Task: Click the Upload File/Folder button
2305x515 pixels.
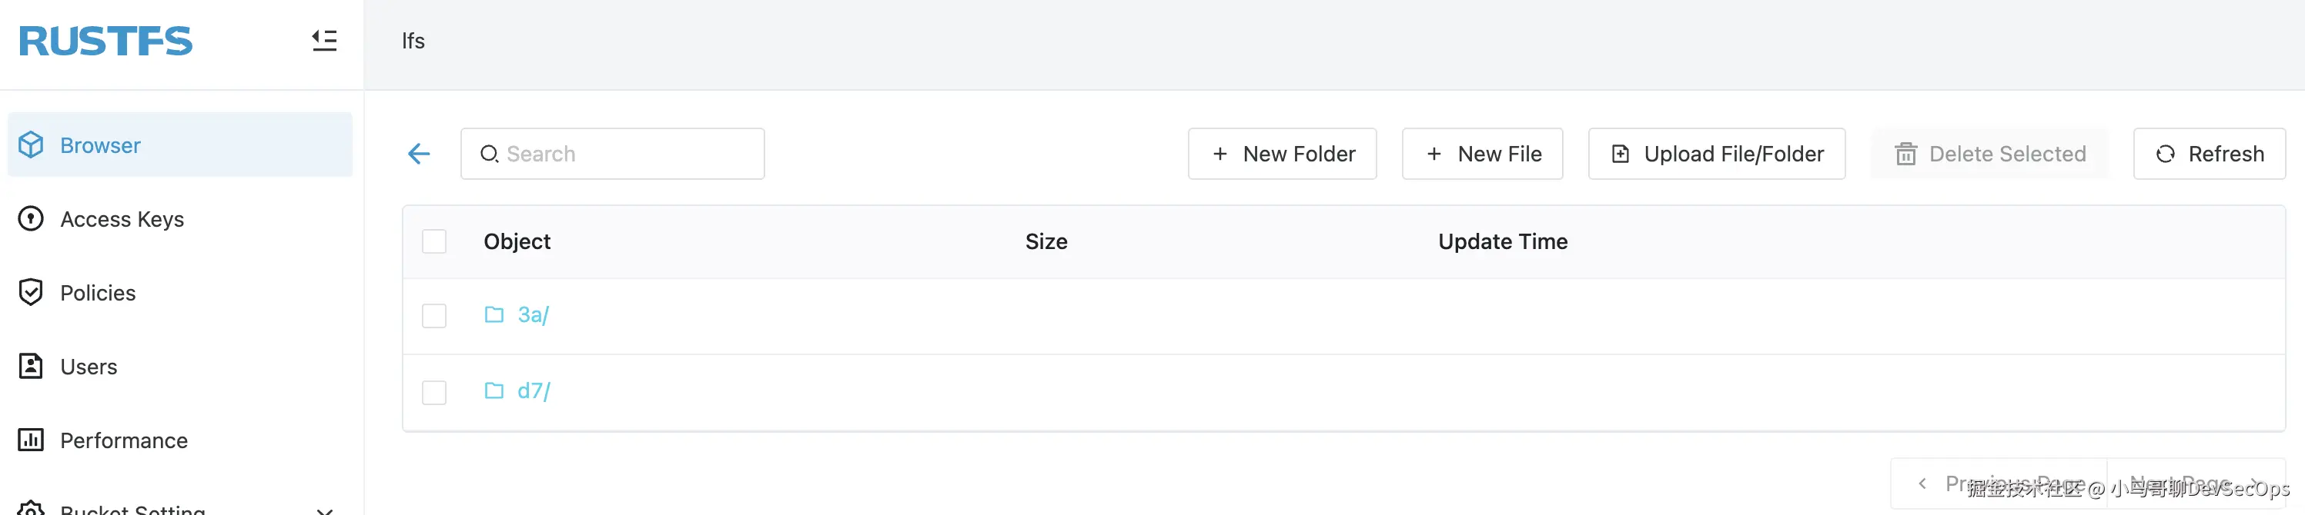Action: pos(1716,154)
